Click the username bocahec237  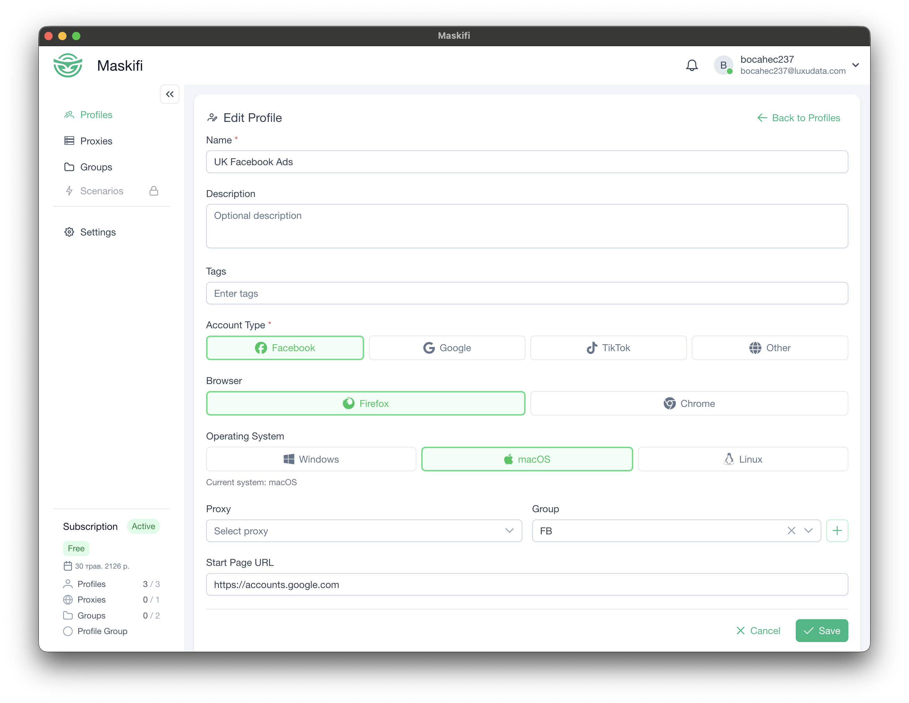[x=767, y=60]
